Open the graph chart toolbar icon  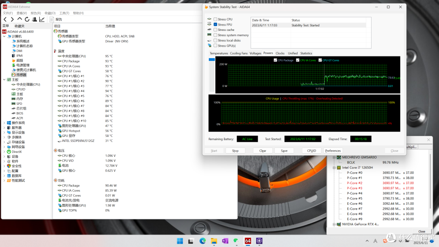(42, 19)
